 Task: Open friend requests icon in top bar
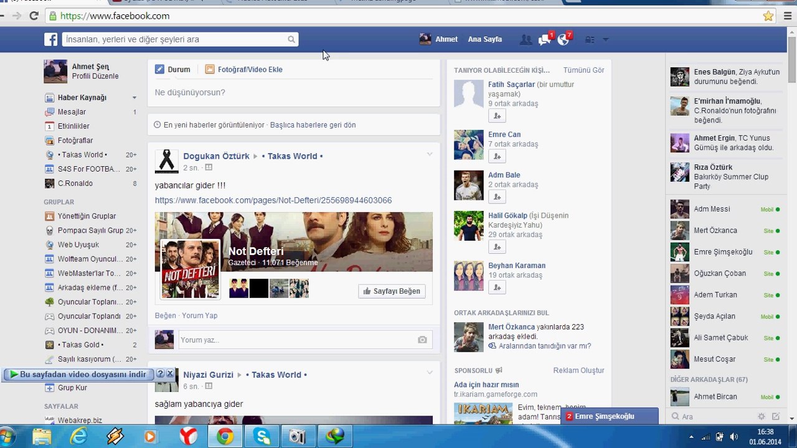(x=526, y=40)
